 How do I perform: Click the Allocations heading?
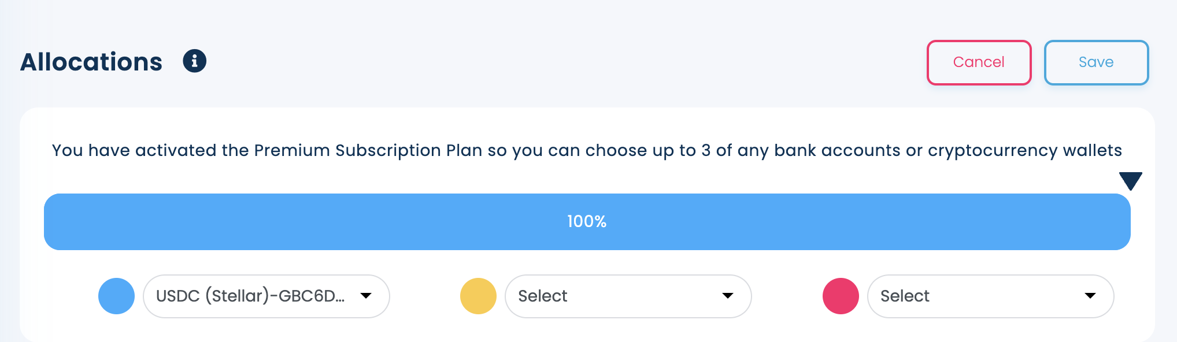coord(91,62)
